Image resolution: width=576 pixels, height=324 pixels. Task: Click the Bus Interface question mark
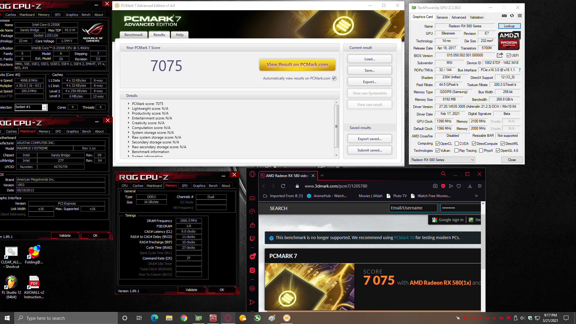[x=520, y=70]
